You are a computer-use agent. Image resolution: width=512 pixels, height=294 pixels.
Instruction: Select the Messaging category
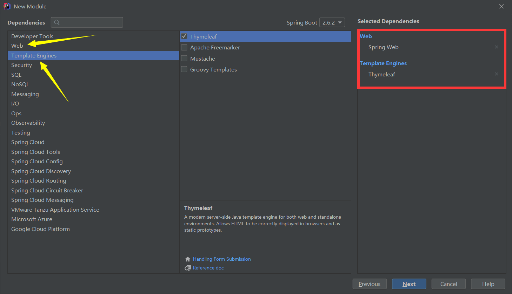[93, 94]
